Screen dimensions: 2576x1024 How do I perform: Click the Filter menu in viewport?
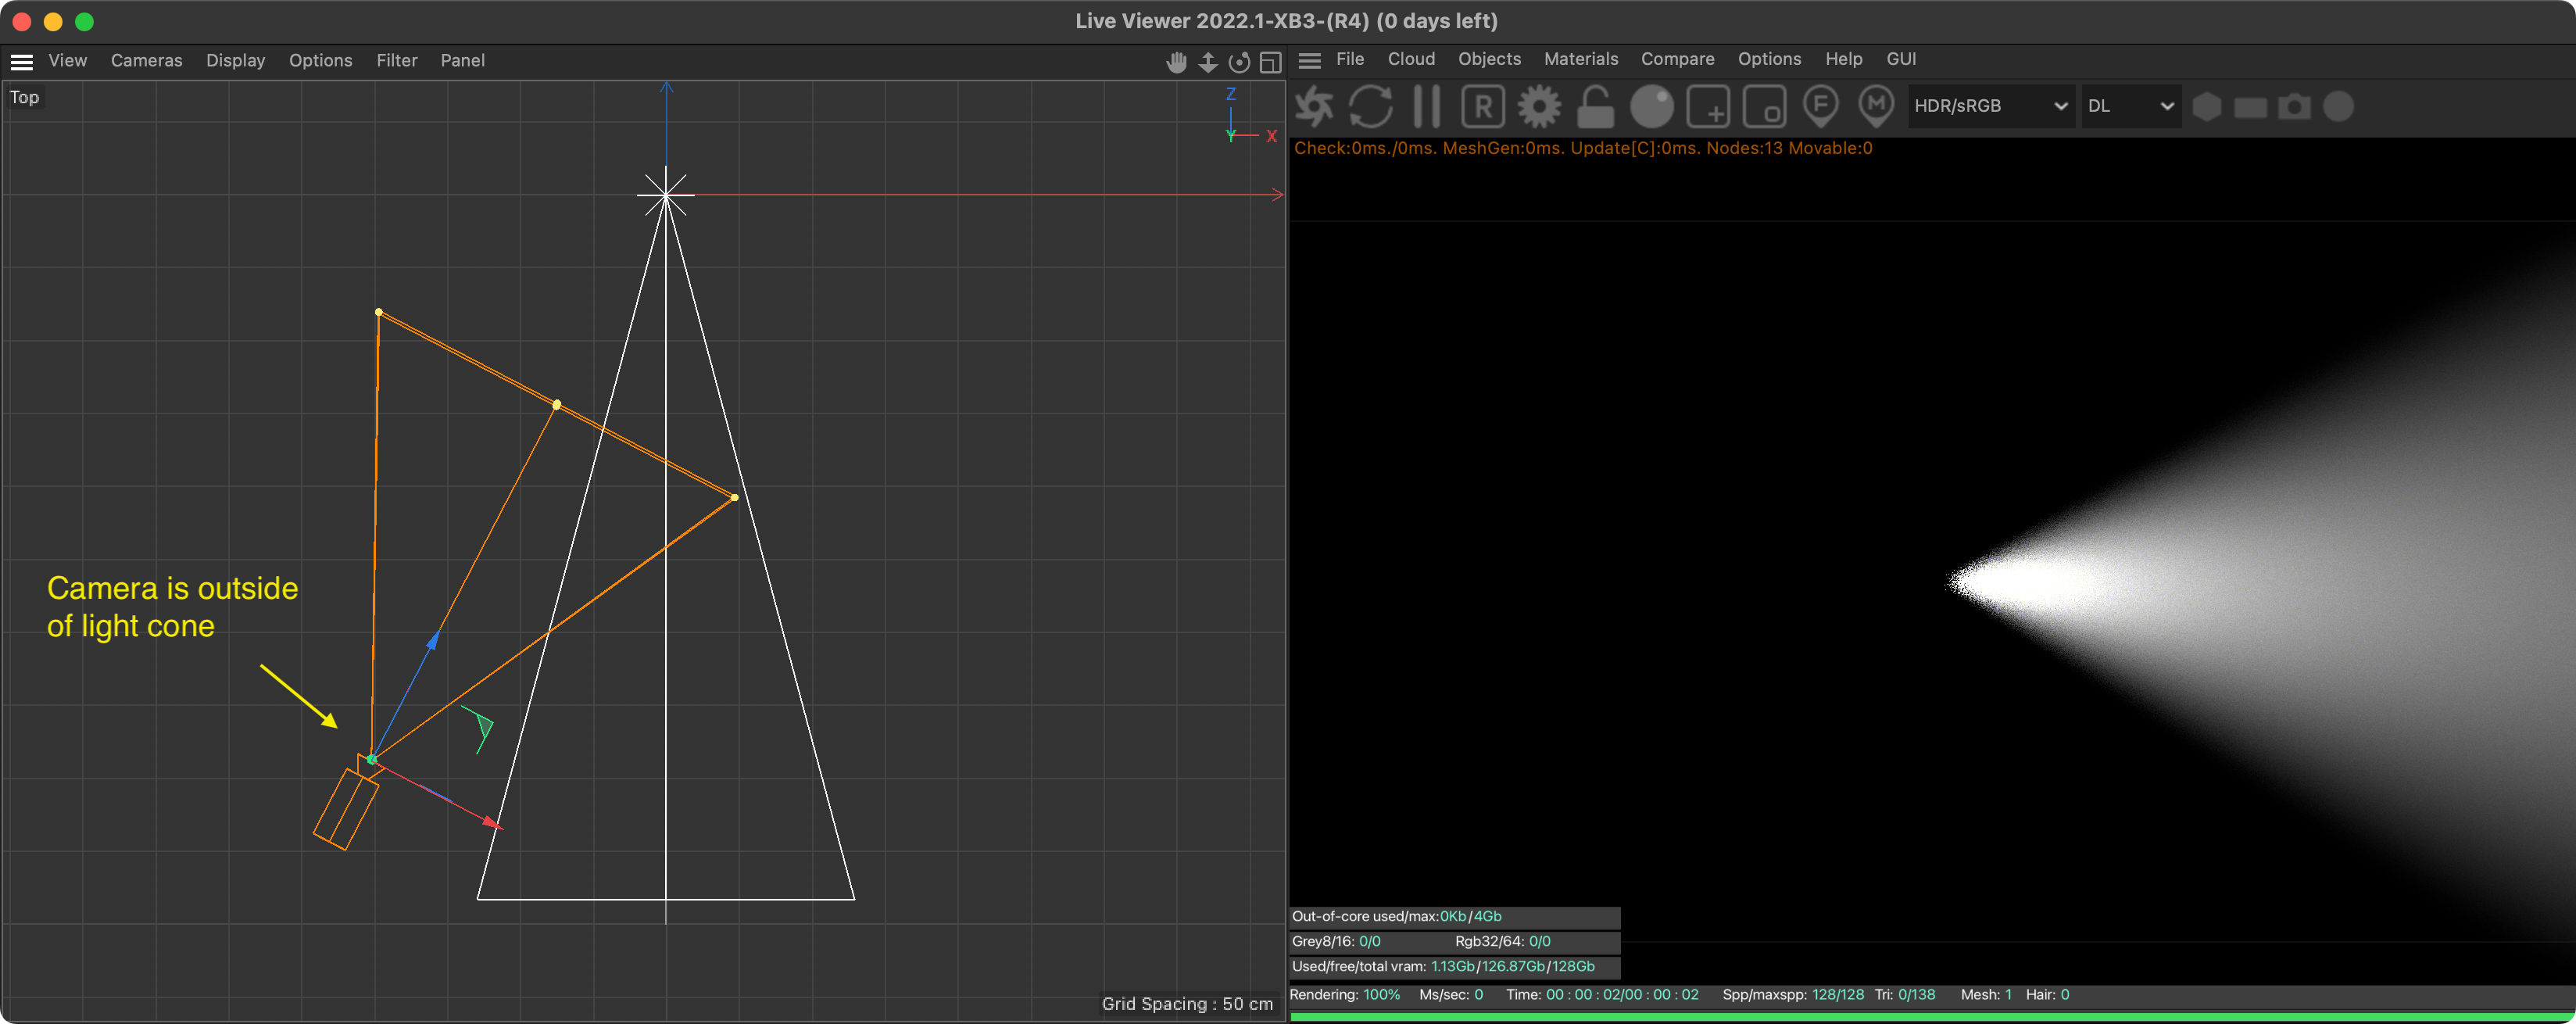396,61
